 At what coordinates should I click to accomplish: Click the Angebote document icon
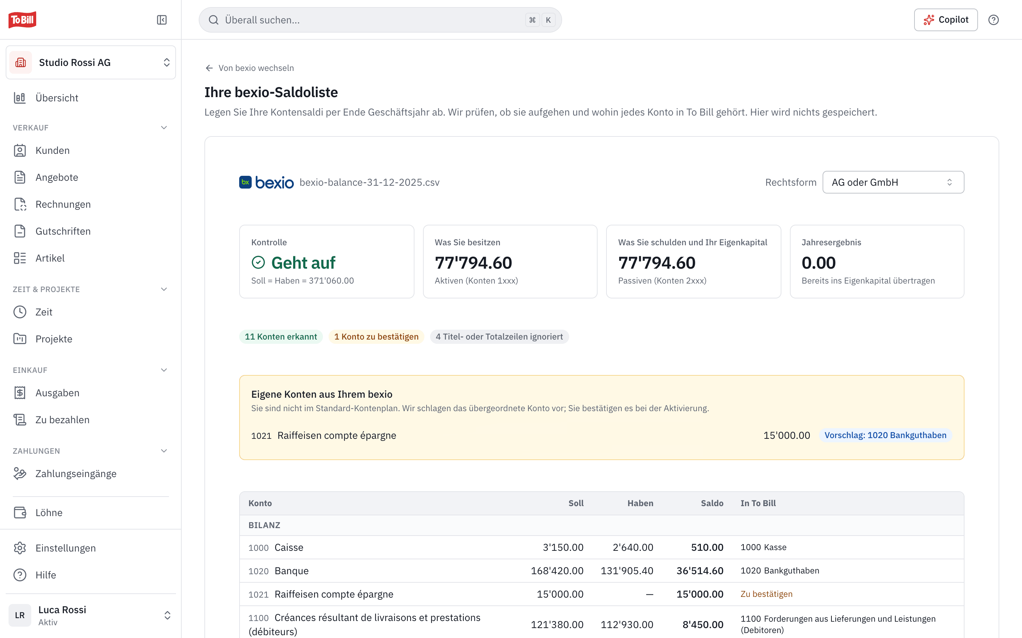point(20,177)
